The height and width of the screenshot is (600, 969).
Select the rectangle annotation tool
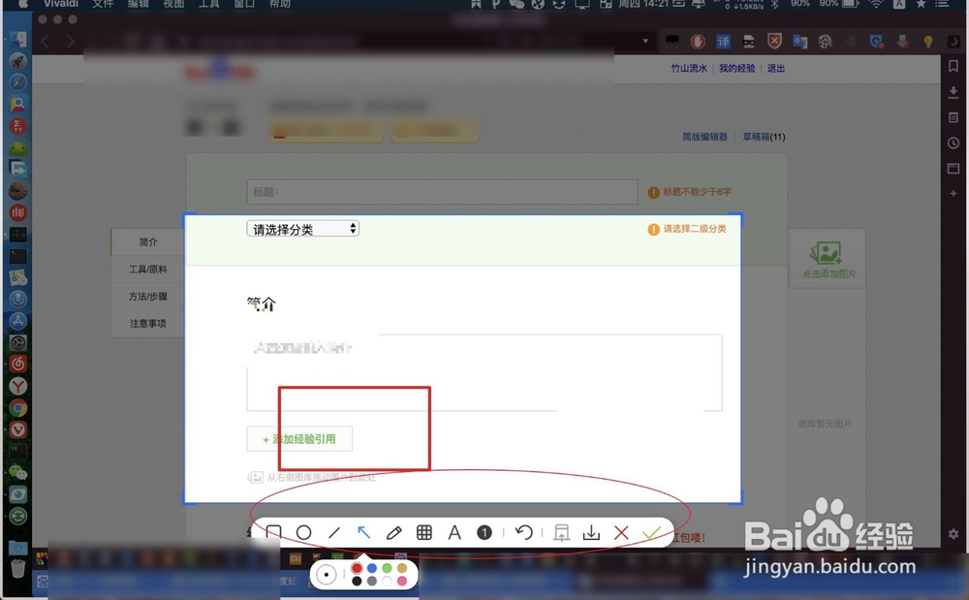272,532
